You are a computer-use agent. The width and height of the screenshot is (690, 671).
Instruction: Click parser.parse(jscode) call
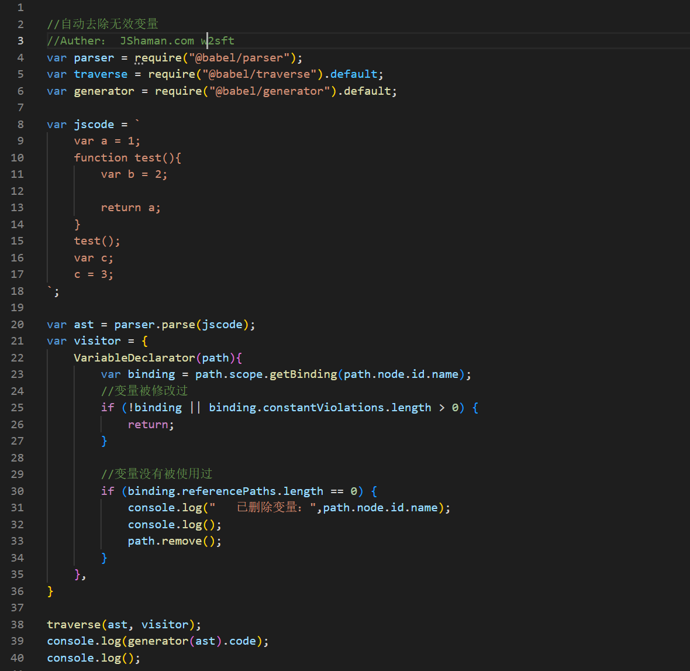pos(184,325)
